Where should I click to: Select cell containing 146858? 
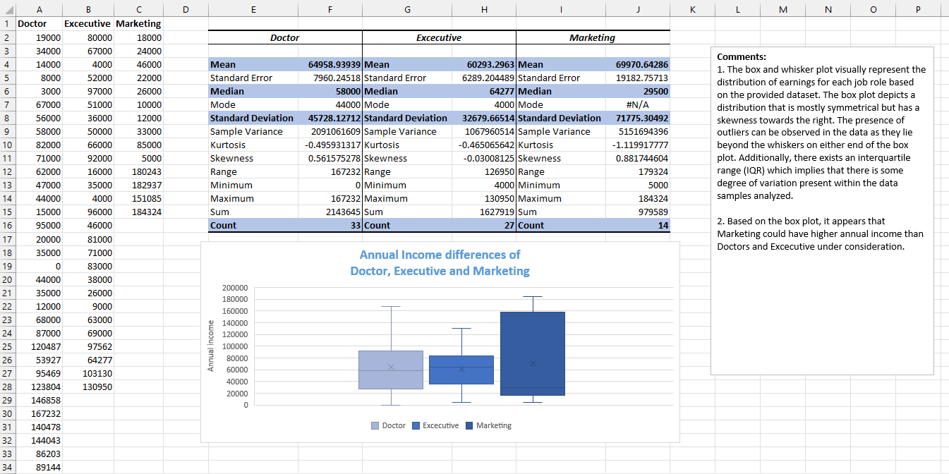38,400
